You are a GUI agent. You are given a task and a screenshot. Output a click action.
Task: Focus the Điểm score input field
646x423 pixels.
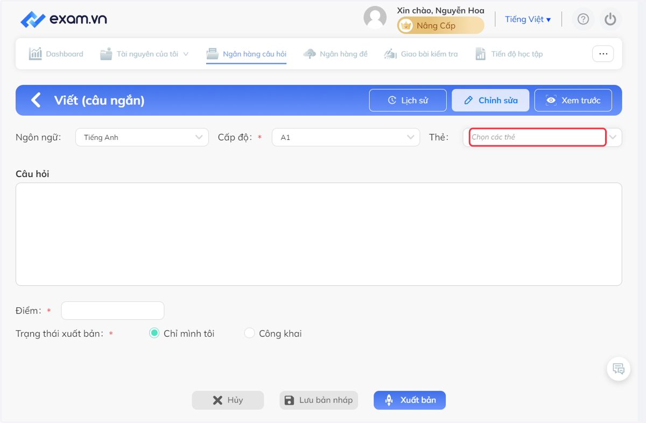click(113, 311)
